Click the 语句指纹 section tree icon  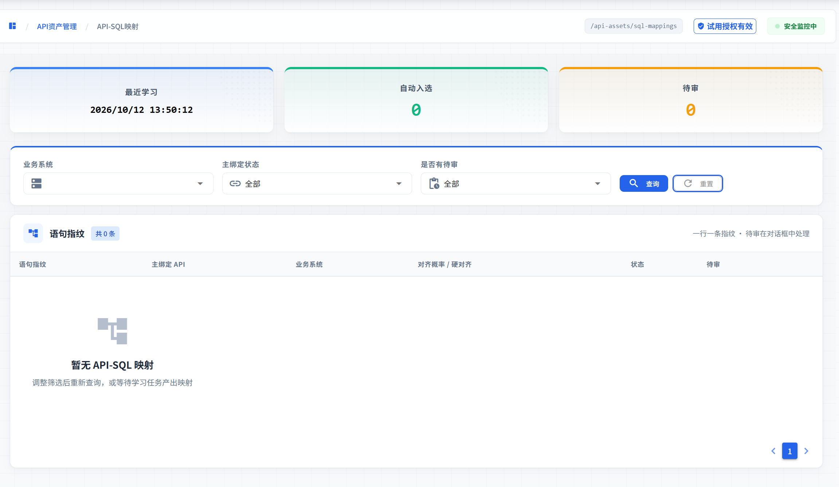(x=33, y=233)
